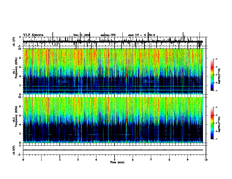This screenshot has height=179, width=232.
Task: Click the "-4" label on ch.1 colorbar
Action: pyautogui.click(x=216, y=67)
